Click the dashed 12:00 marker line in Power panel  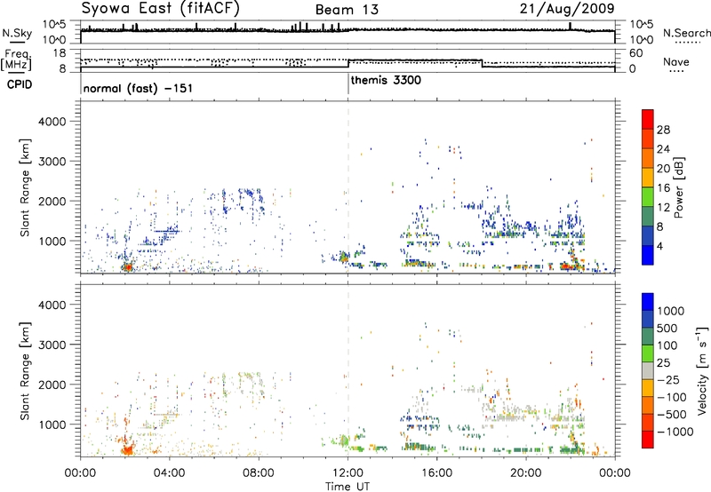tap(348, 187)
